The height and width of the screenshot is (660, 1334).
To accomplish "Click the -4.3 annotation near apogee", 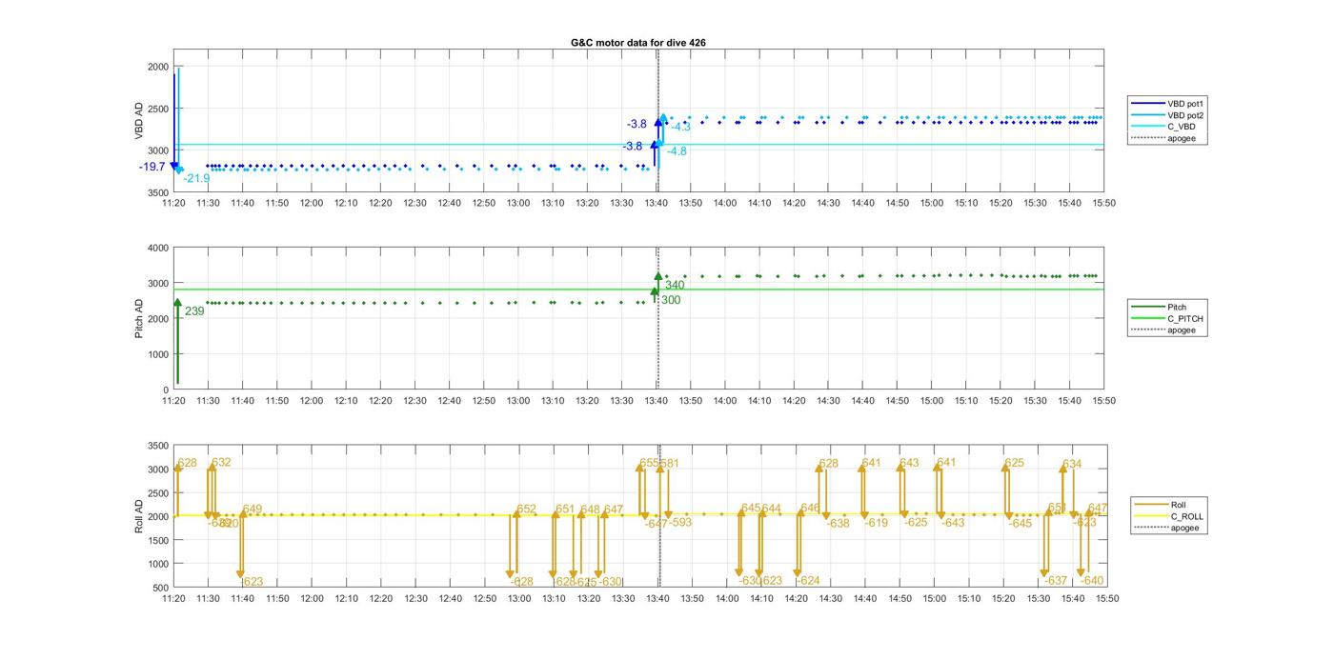I will pyautogui.click(x=681, y=127).
